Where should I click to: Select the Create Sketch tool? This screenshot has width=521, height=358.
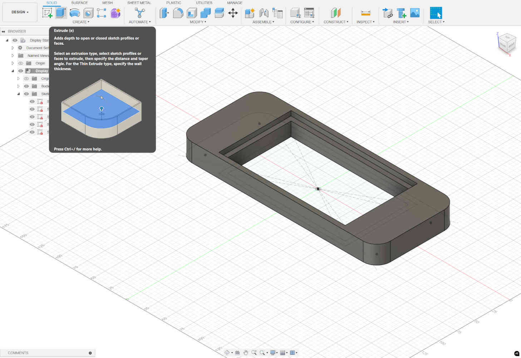point(47,13)
